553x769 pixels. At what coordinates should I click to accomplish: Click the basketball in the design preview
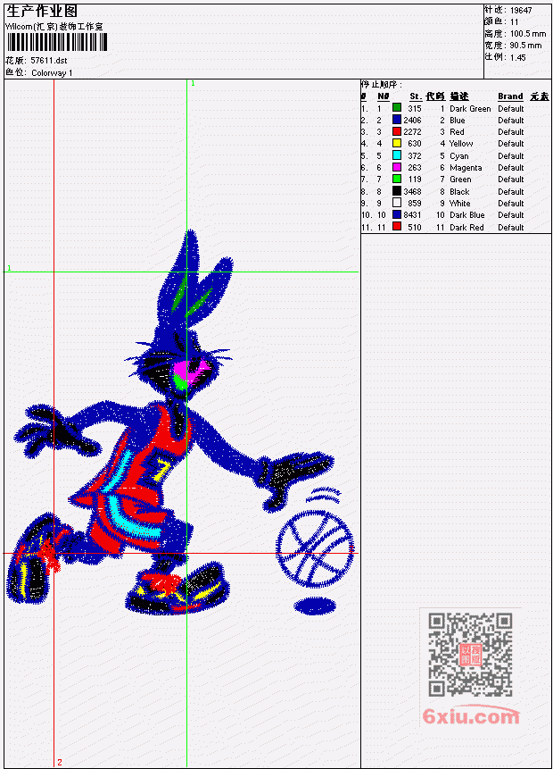tap(315, 548)
